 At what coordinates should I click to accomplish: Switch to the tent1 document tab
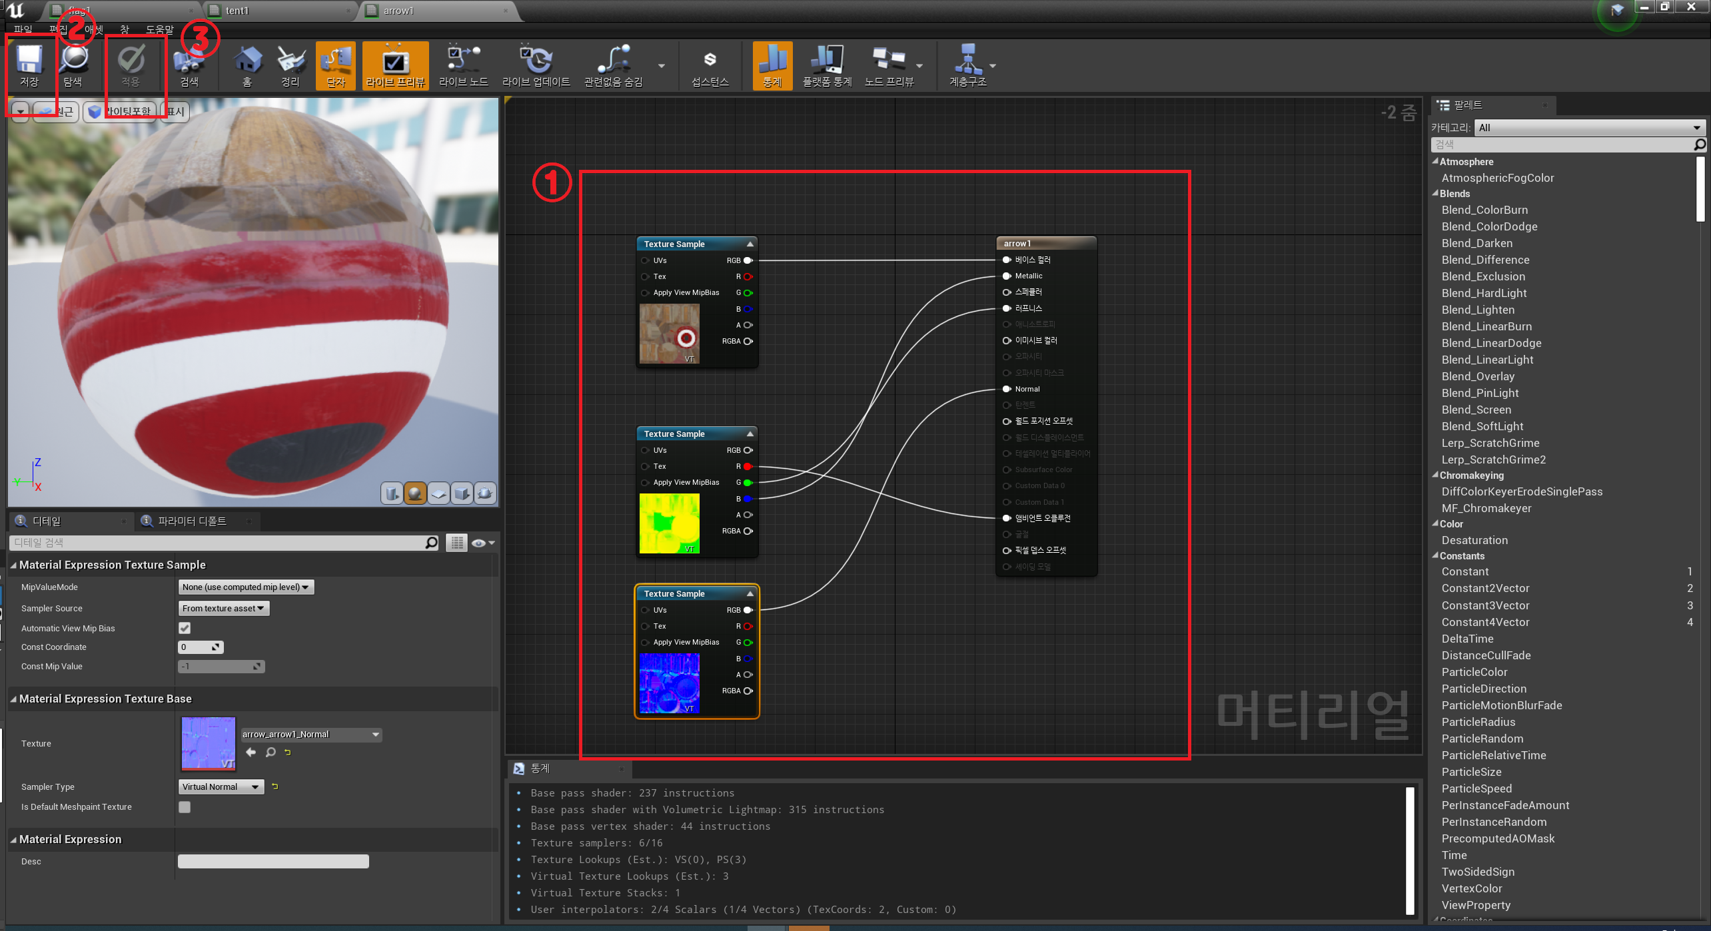coord(237,11)
